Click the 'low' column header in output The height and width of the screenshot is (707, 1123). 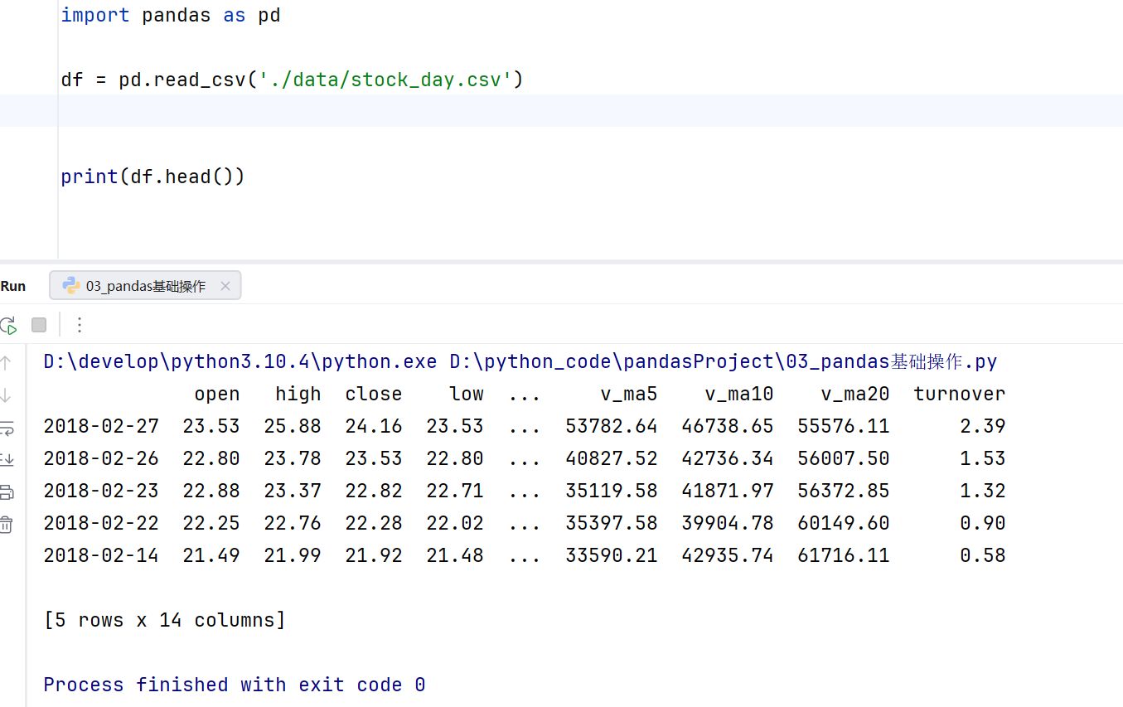(x=467, y=395)
